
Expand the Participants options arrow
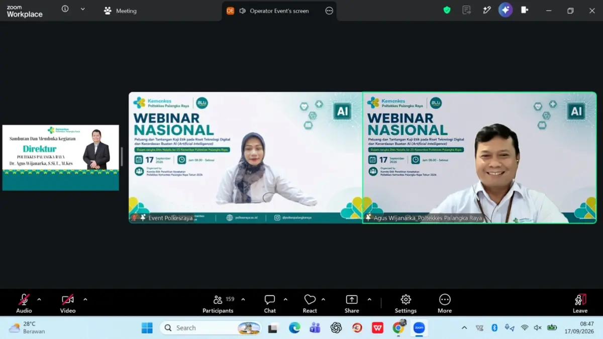pos(243,299)
